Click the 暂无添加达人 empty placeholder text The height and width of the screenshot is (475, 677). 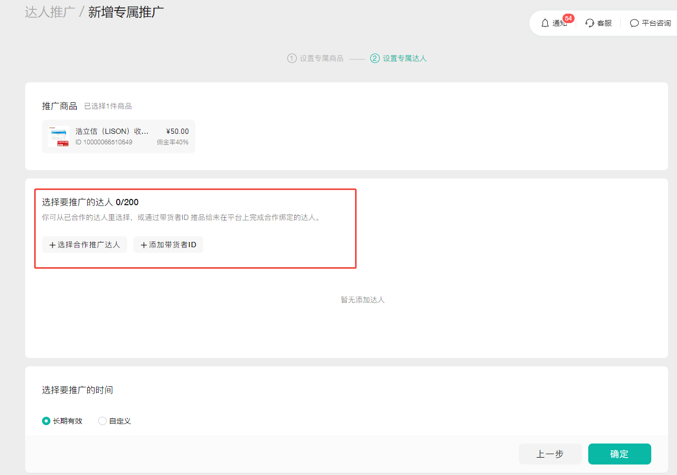tap(362, 300)
